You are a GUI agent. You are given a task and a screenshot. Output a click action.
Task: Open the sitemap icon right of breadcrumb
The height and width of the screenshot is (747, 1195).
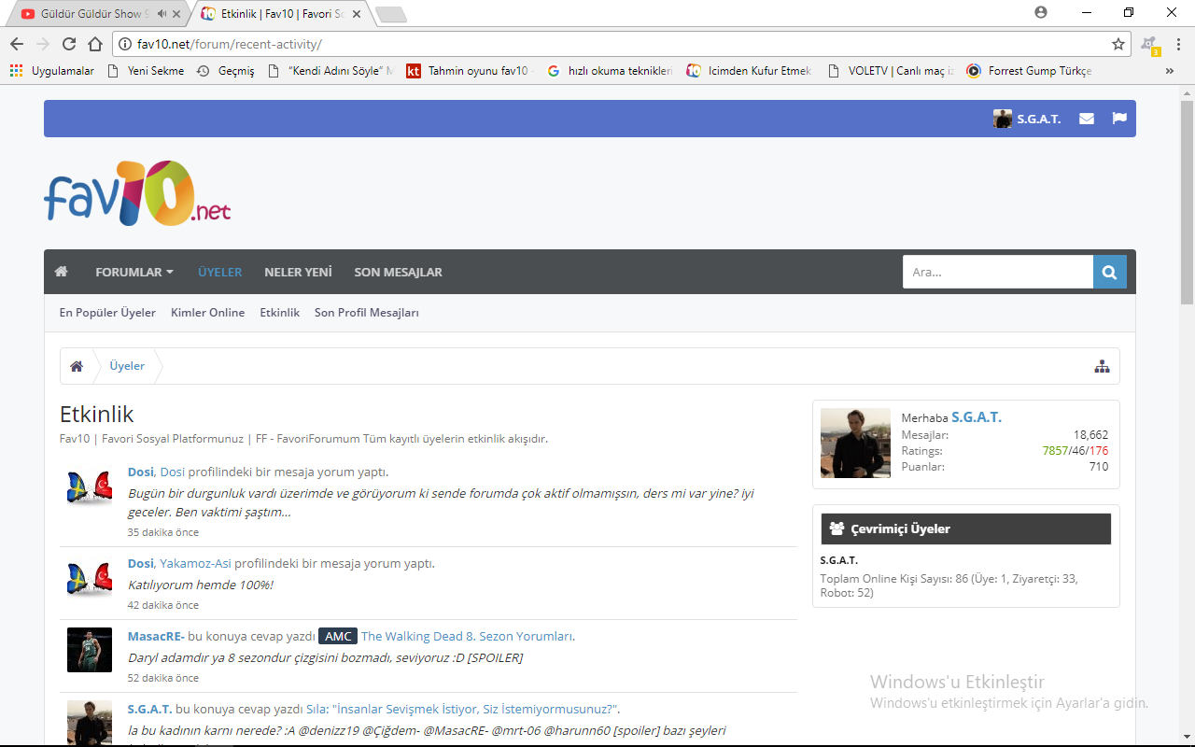pyautogui.click(x=1102, y=366)
